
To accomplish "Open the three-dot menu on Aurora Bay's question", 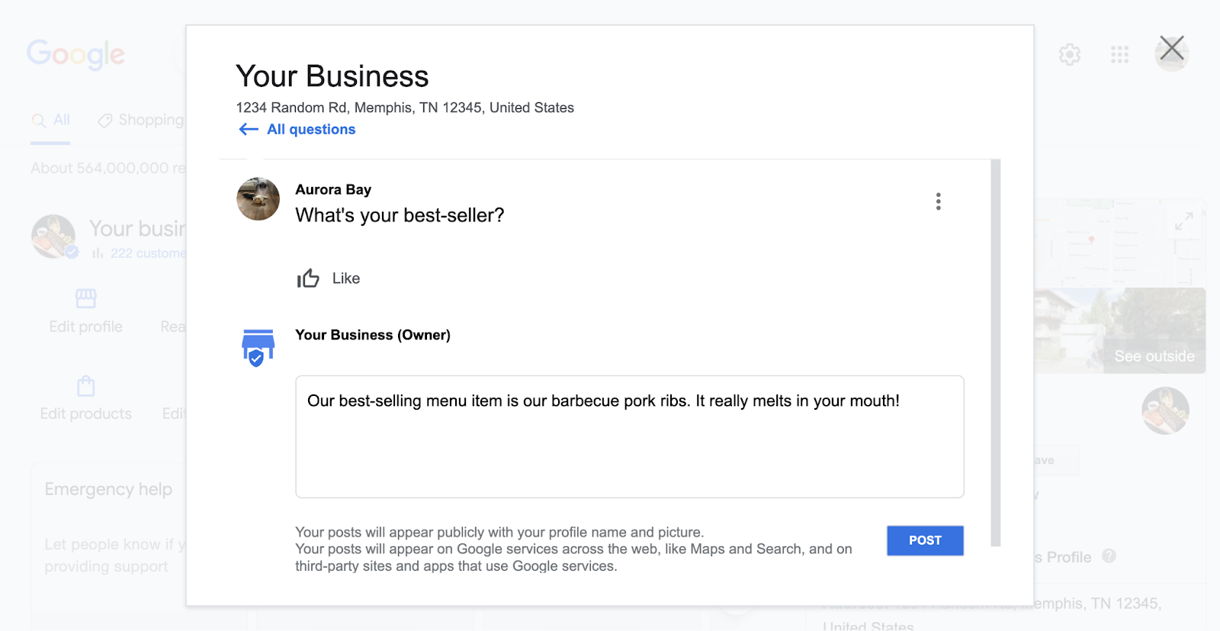I will tap(938, 201).
